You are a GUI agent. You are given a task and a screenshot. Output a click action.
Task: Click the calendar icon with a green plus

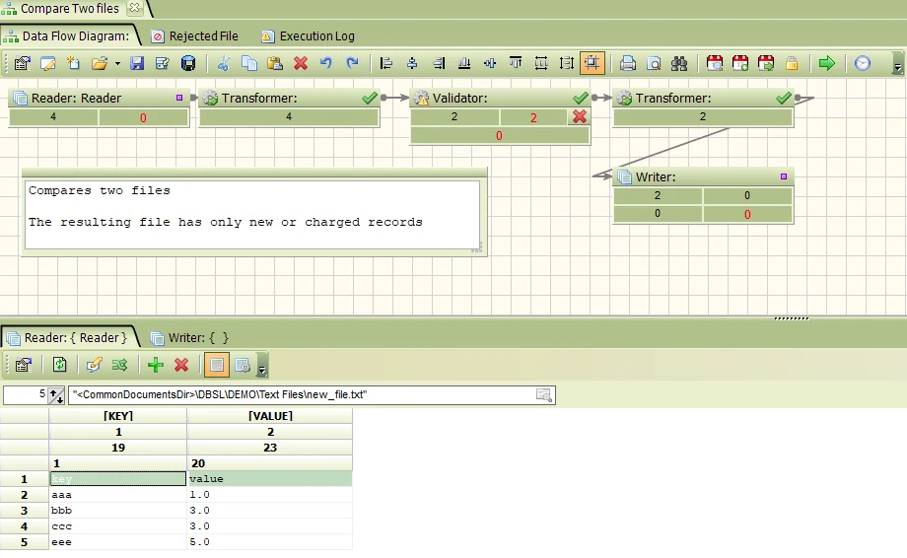pyautogui.click(x=740, y=63)
